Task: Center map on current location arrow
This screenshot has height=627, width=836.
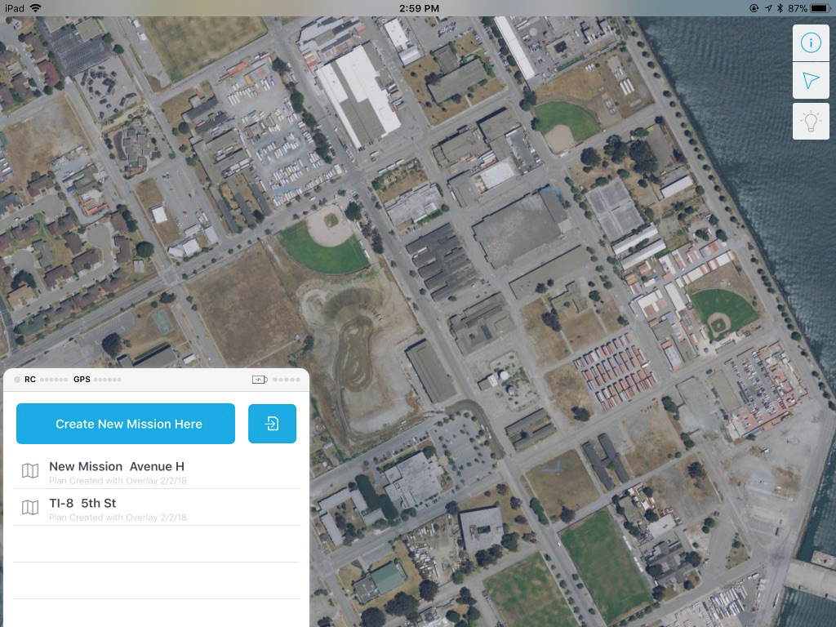Action: tap(811, 81)
